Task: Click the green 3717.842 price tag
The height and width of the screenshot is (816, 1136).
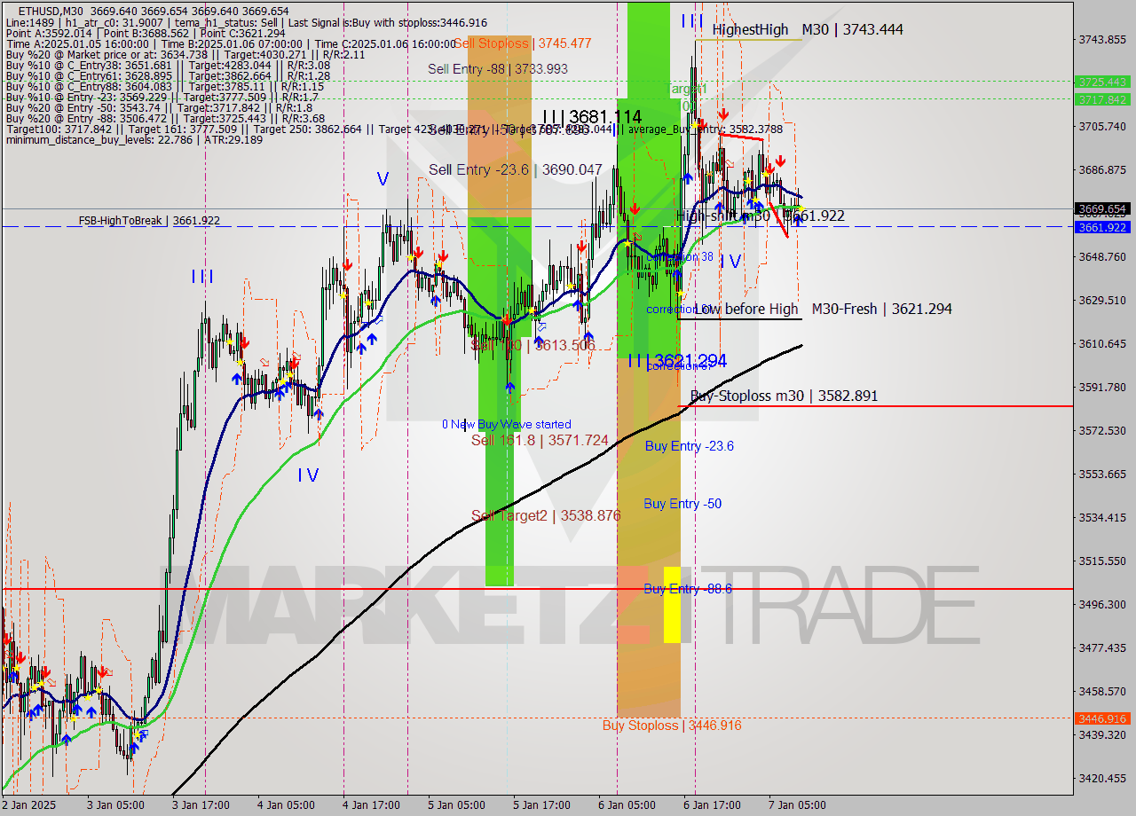Action: click(x=1102, y=99)
